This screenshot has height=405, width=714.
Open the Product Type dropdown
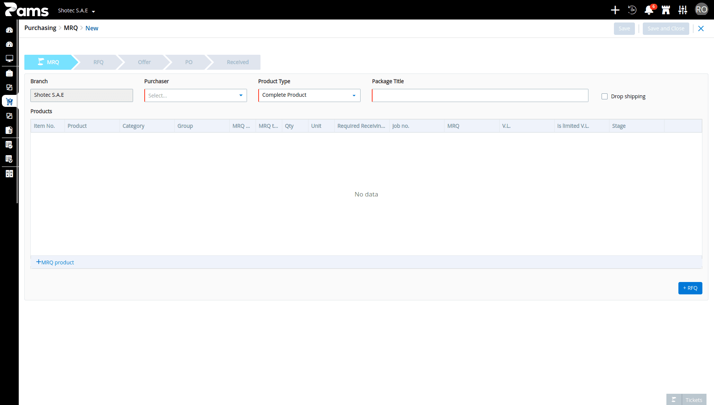pyautogui.click(x=309, y=95)
